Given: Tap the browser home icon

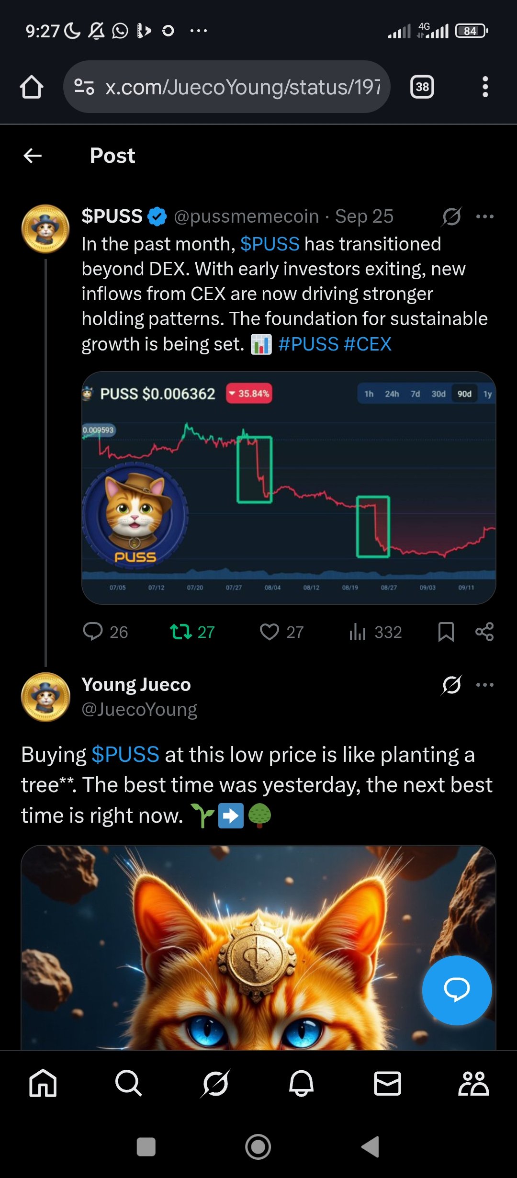Looking at the screenshot, I should 32,87.
